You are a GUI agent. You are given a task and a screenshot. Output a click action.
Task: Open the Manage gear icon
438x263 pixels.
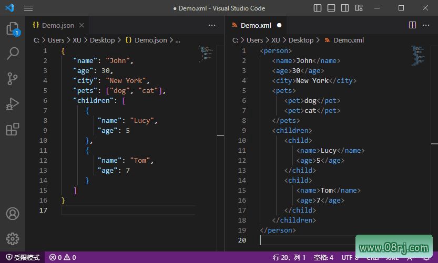pos(13,239)
